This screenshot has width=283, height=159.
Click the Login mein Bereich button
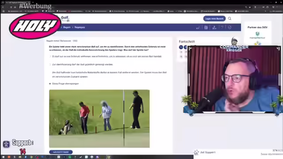click(214, 19)
